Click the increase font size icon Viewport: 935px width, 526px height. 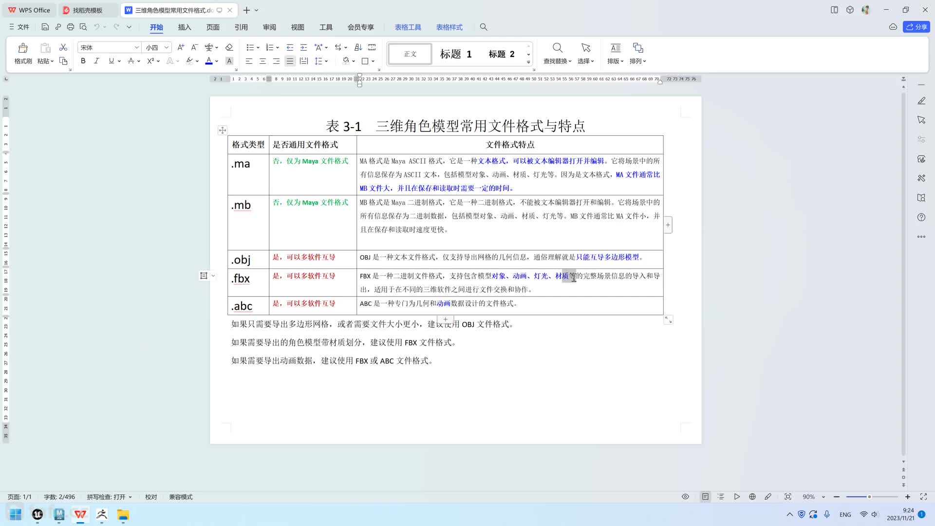click(x=181, y=47)
